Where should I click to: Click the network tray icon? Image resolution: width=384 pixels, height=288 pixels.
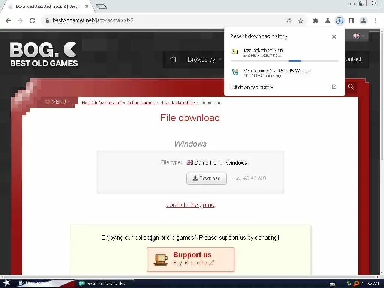point(349,283)
